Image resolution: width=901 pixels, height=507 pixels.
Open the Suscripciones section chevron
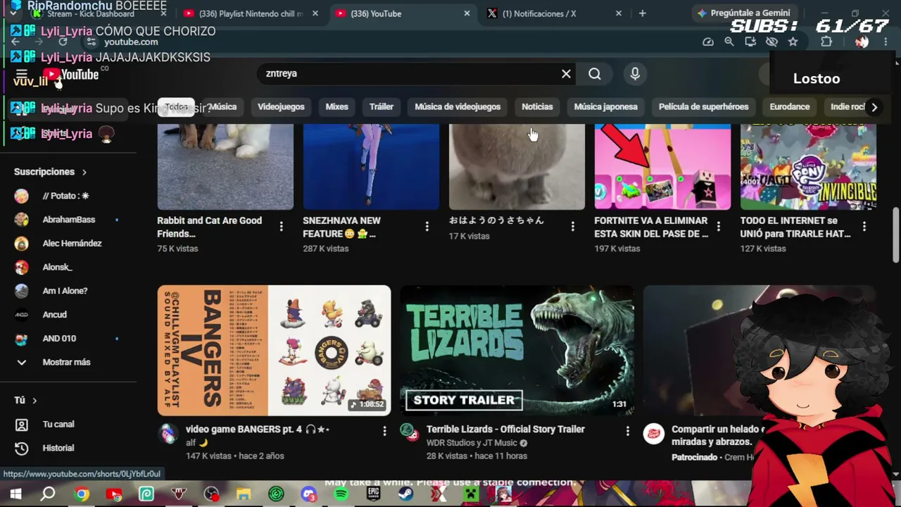click(84, 172)
